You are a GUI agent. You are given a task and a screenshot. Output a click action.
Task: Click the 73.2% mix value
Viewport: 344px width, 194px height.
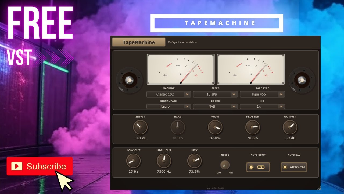tap(194, 171)
